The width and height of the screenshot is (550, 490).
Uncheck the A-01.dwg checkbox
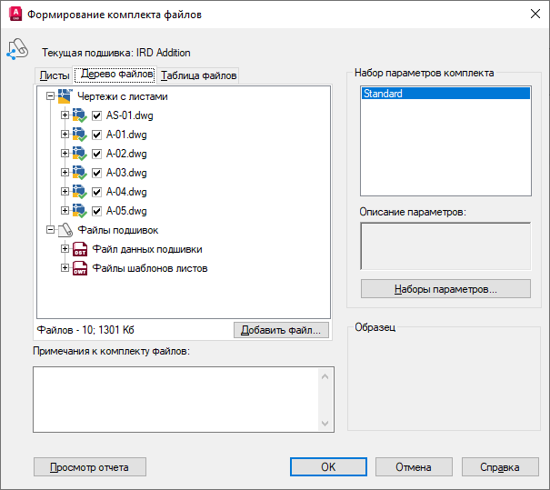click(96, 135)
